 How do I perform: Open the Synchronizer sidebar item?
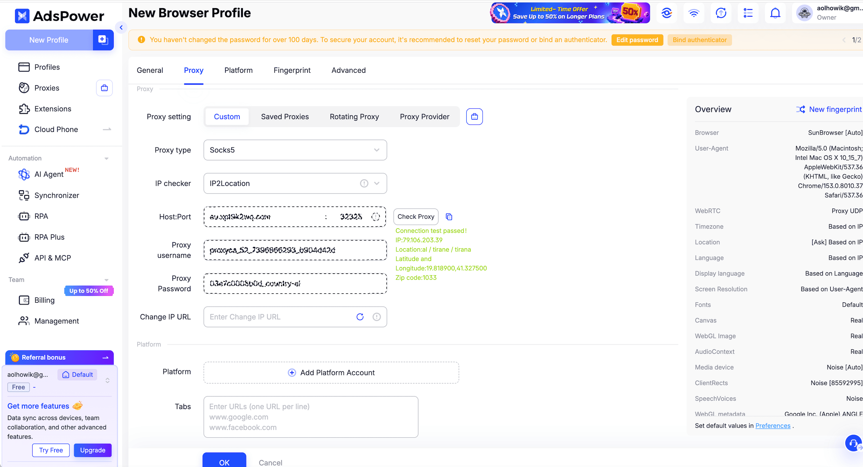tap(49, 196)
